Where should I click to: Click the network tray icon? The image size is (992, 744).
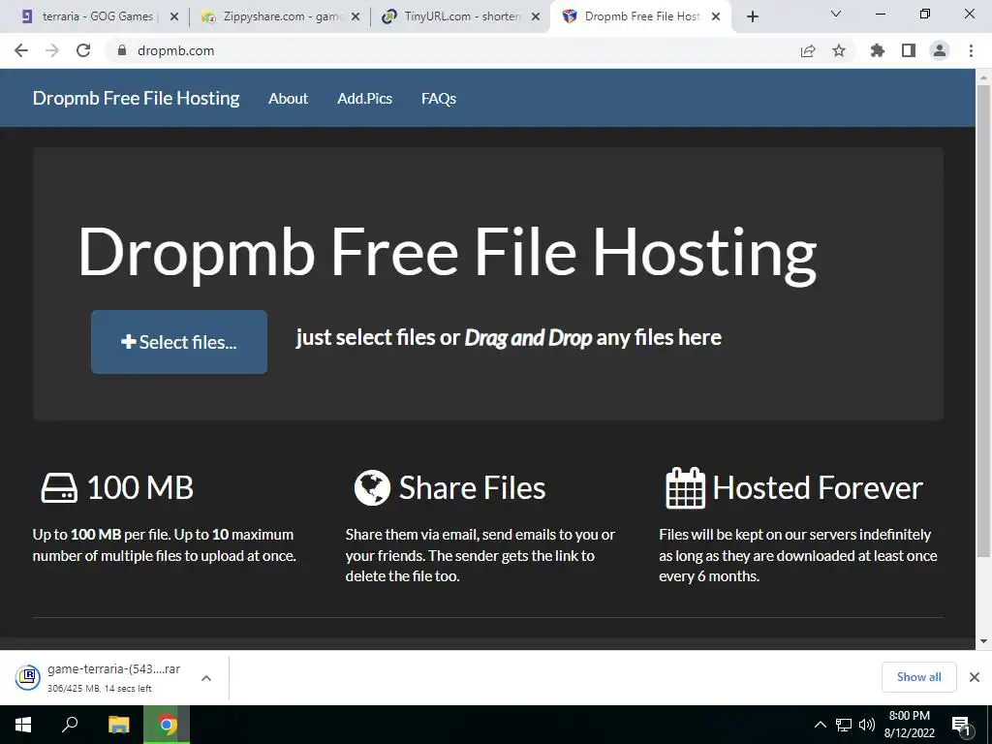pyautogui.click(x=844, y=725)
